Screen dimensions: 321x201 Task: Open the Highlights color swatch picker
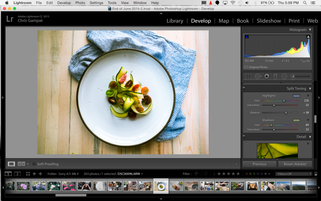point(296,96)
